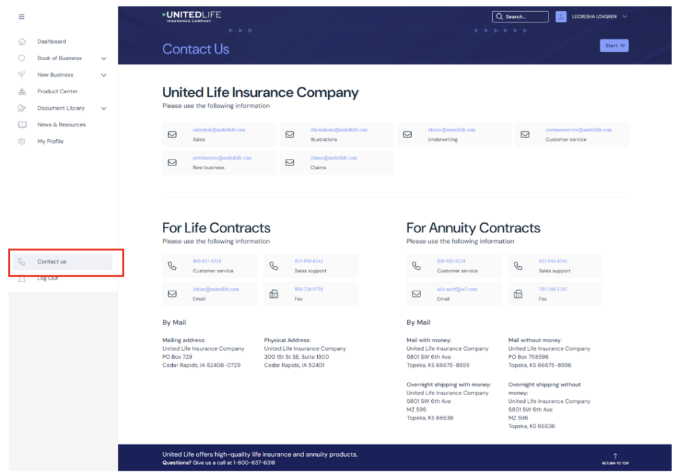This screenshot has height=476, width=678.
Task: Click the hamburger menu icon
Action: 22,17
